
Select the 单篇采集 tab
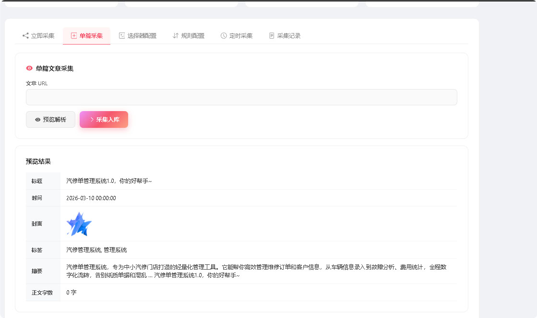point(87,35)
